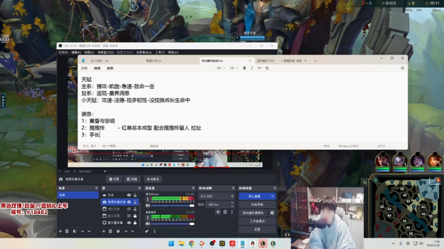The width and height of the screenshot is (444, 249).
Task: Toggle visibility of 视频采集设备 source
Action: pos(129,202)
